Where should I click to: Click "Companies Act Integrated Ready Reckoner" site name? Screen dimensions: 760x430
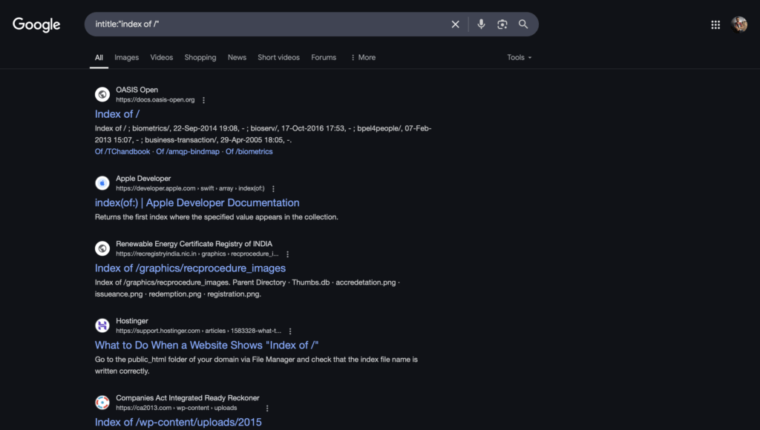pos(188,397)
